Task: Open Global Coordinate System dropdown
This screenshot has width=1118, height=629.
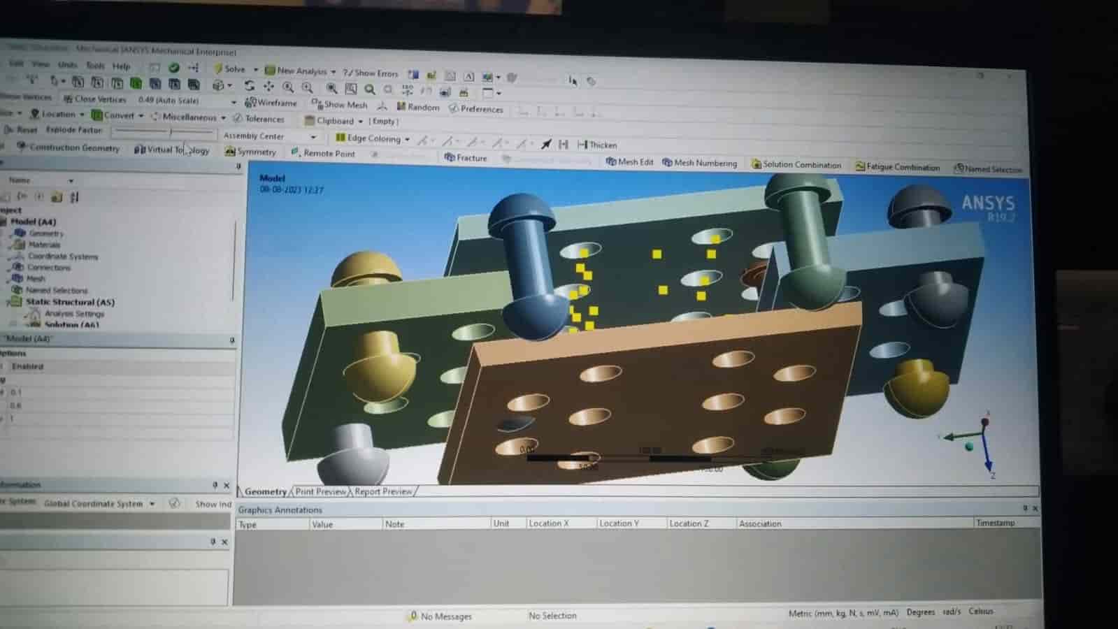Action: tap(152, 504)
